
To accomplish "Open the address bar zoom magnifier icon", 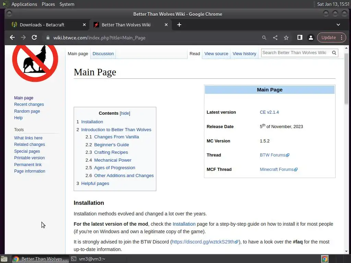I will point(264,38).
